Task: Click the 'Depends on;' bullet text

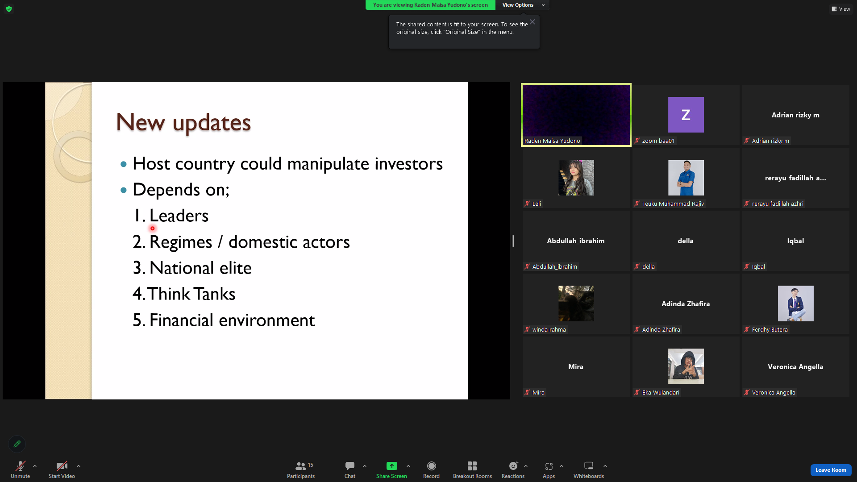Action: tap(181, 190)
